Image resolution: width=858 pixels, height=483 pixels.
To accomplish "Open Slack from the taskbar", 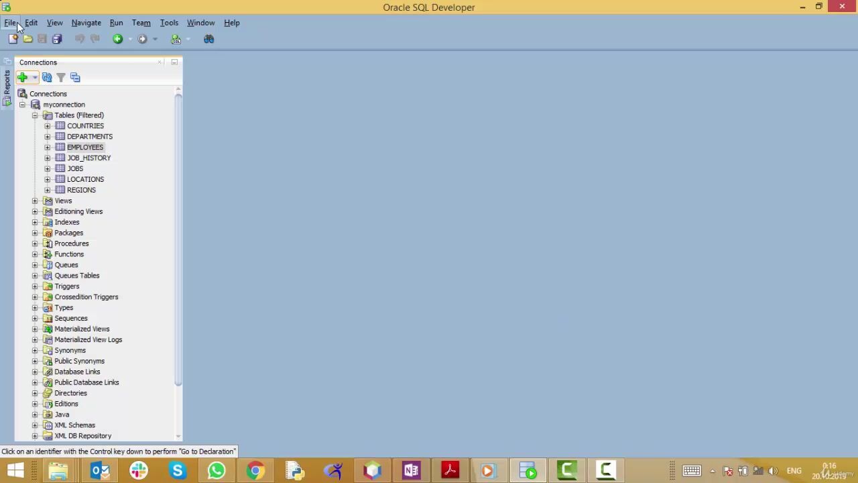I will (x=139, y=471).
